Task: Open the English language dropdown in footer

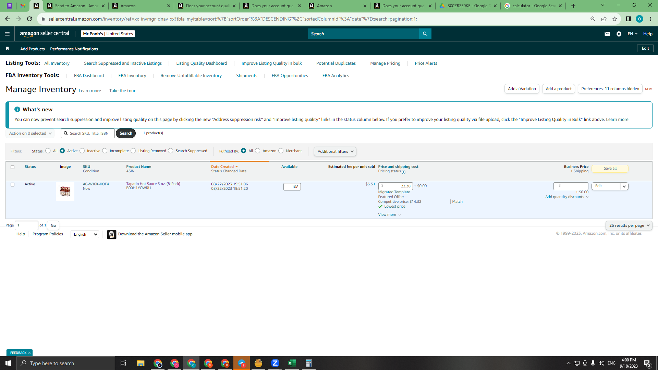Action: pyautogui.click(x=85, y=234)
